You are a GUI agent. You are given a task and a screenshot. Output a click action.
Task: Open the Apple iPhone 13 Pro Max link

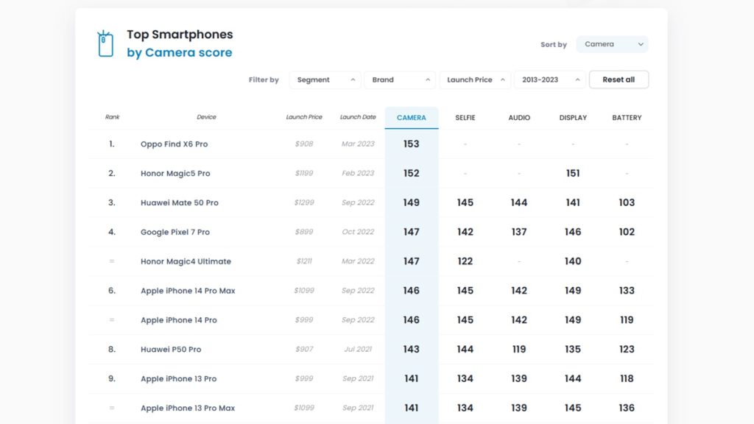188,408
